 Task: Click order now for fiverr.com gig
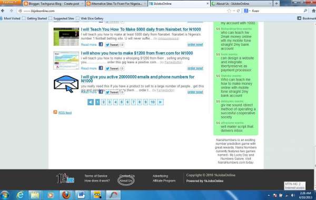pyautogui.click(x=195, y=68)
